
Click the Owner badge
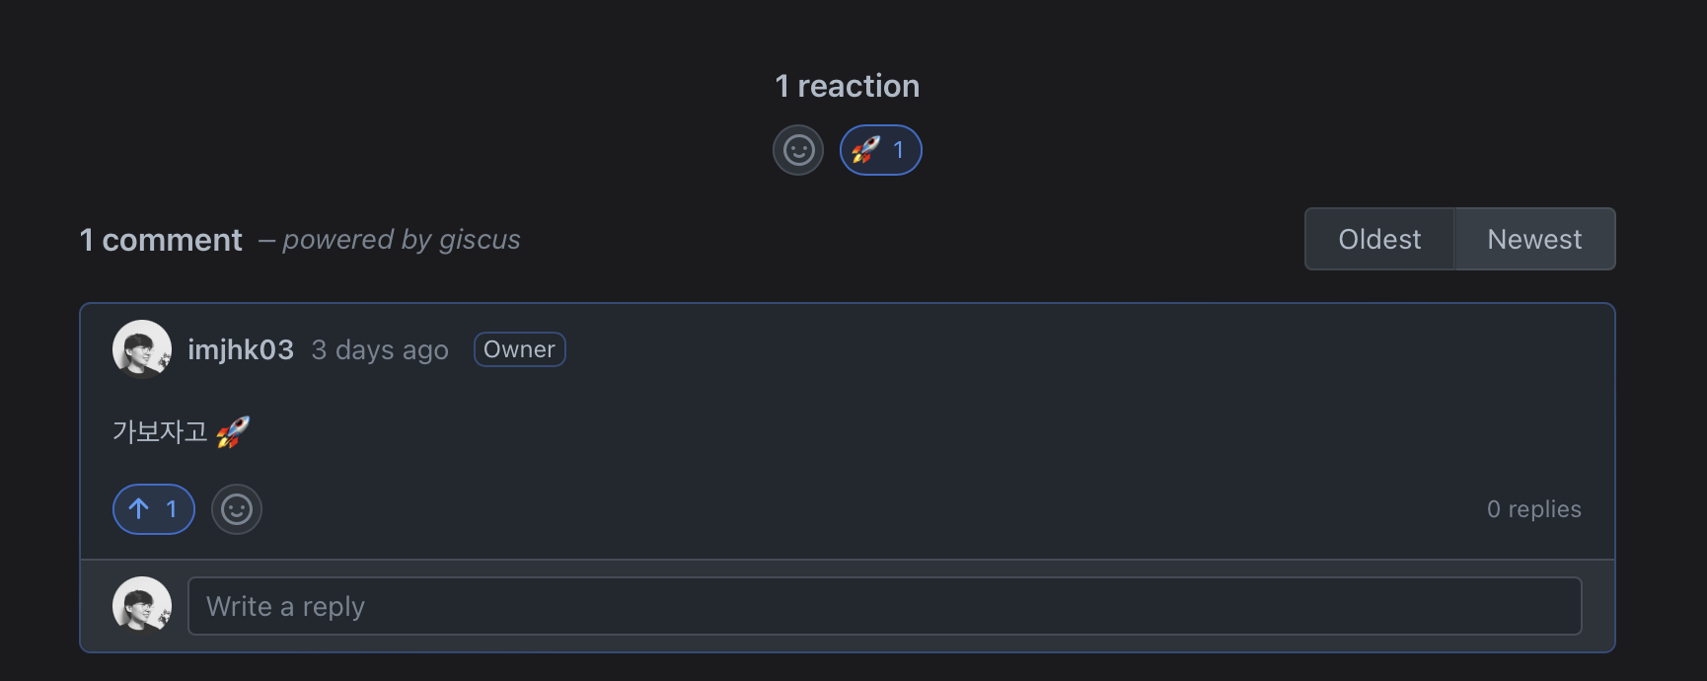pos(519,349)
